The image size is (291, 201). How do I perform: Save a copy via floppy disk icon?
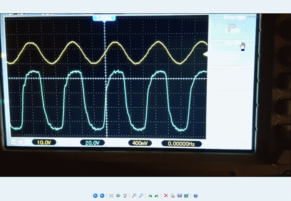[179, 196]
